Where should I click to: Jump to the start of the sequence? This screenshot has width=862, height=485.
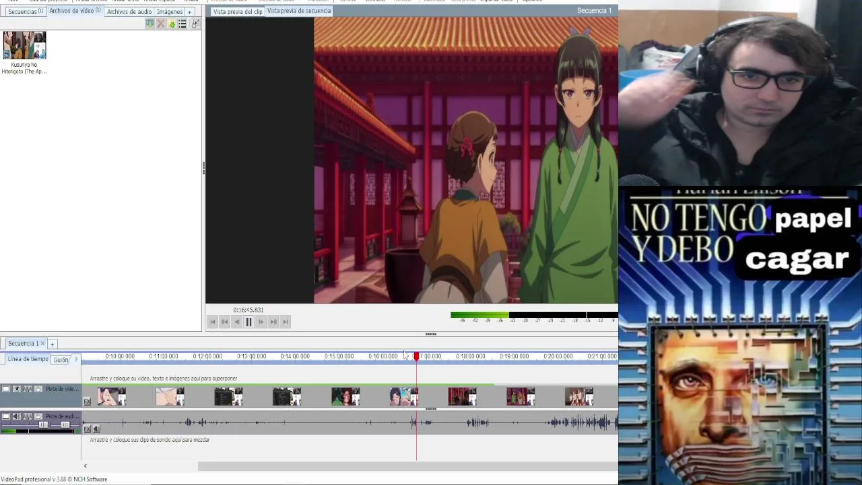click(x=213, y=322)
